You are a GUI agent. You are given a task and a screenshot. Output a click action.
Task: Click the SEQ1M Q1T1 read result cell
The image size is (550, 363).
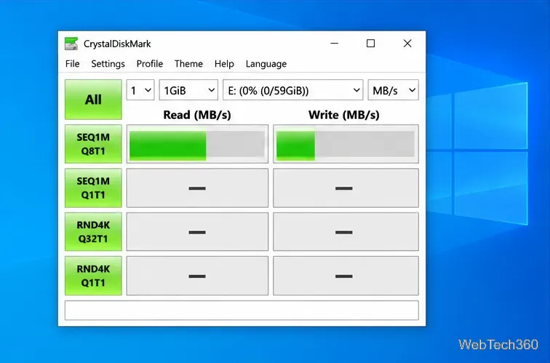coord(197,188)
